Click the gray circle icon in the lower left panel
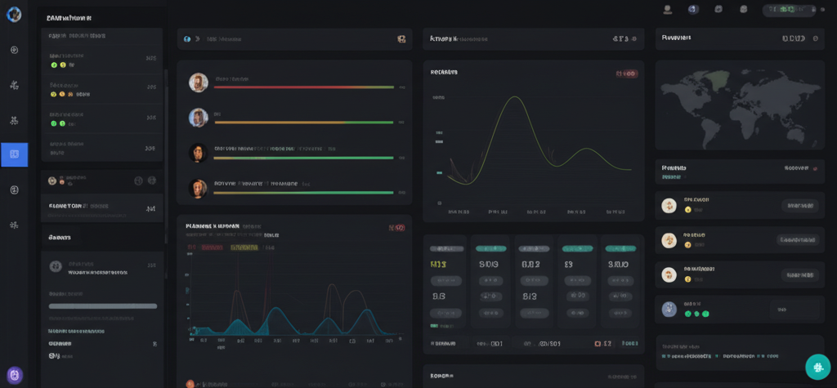Image resolution: width=837 pixels, height=388 pixels. pyautogui.click(x=56, y=266)
